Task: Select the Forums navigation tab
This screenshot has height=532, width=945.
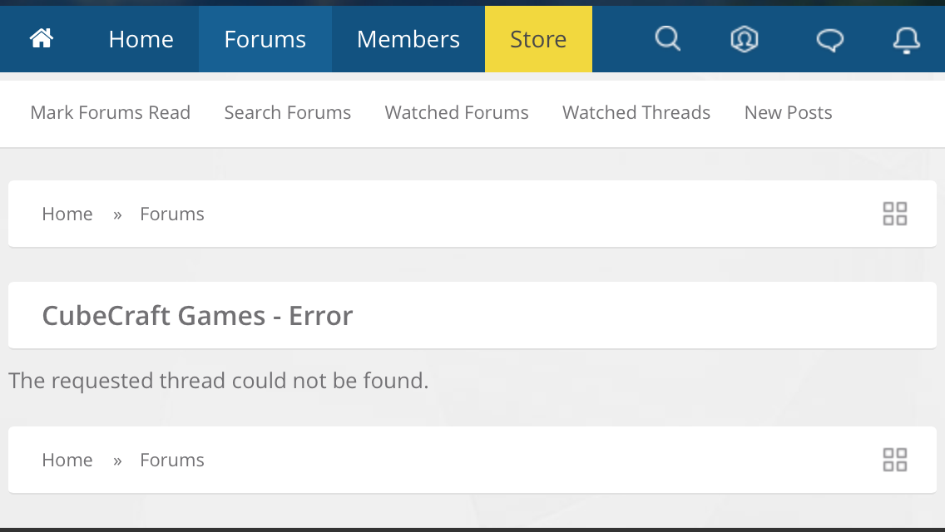Action: click(265, 39)
